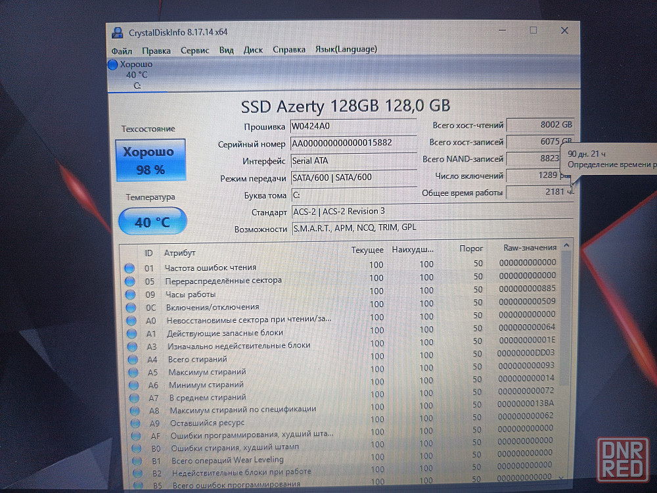Click the Всего хост-записей value 6075 GB
This screenshot has width=657, height=493.
[x=539, y=142]
